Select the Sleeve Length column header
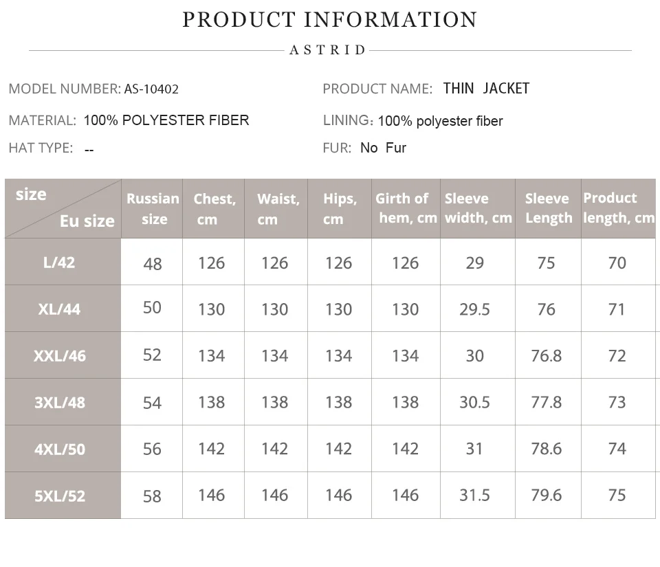Viewport: 660px width, 567px height. point(548,208)
